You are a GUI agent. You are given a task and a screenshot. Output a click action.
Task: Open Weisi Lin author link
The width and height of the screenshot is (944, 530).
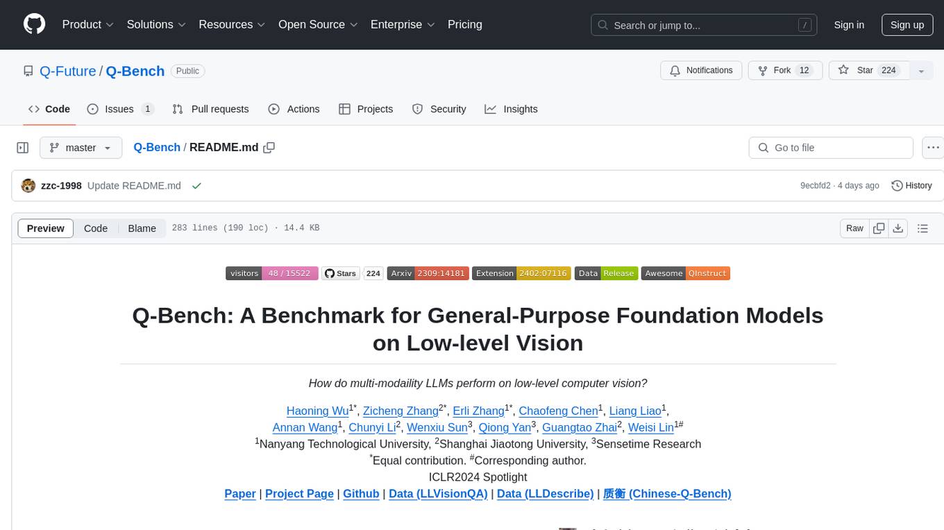pos(651,428)
